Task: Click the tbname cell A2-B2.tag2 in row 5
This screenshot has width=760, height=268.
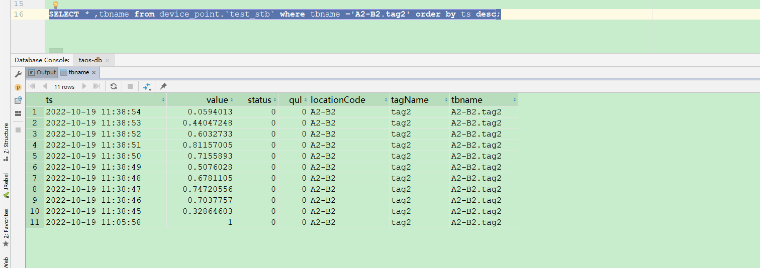Action: click(x=484, y=156)
